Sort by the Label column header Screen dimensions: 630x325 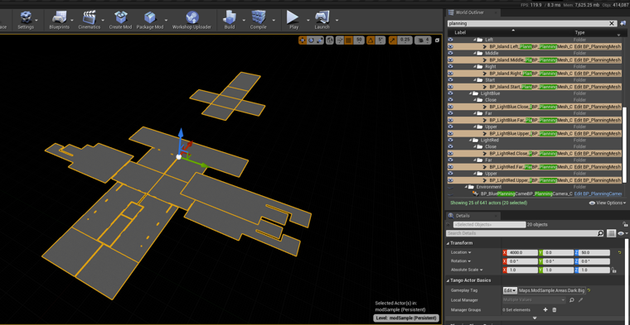(x=460, y=32)
